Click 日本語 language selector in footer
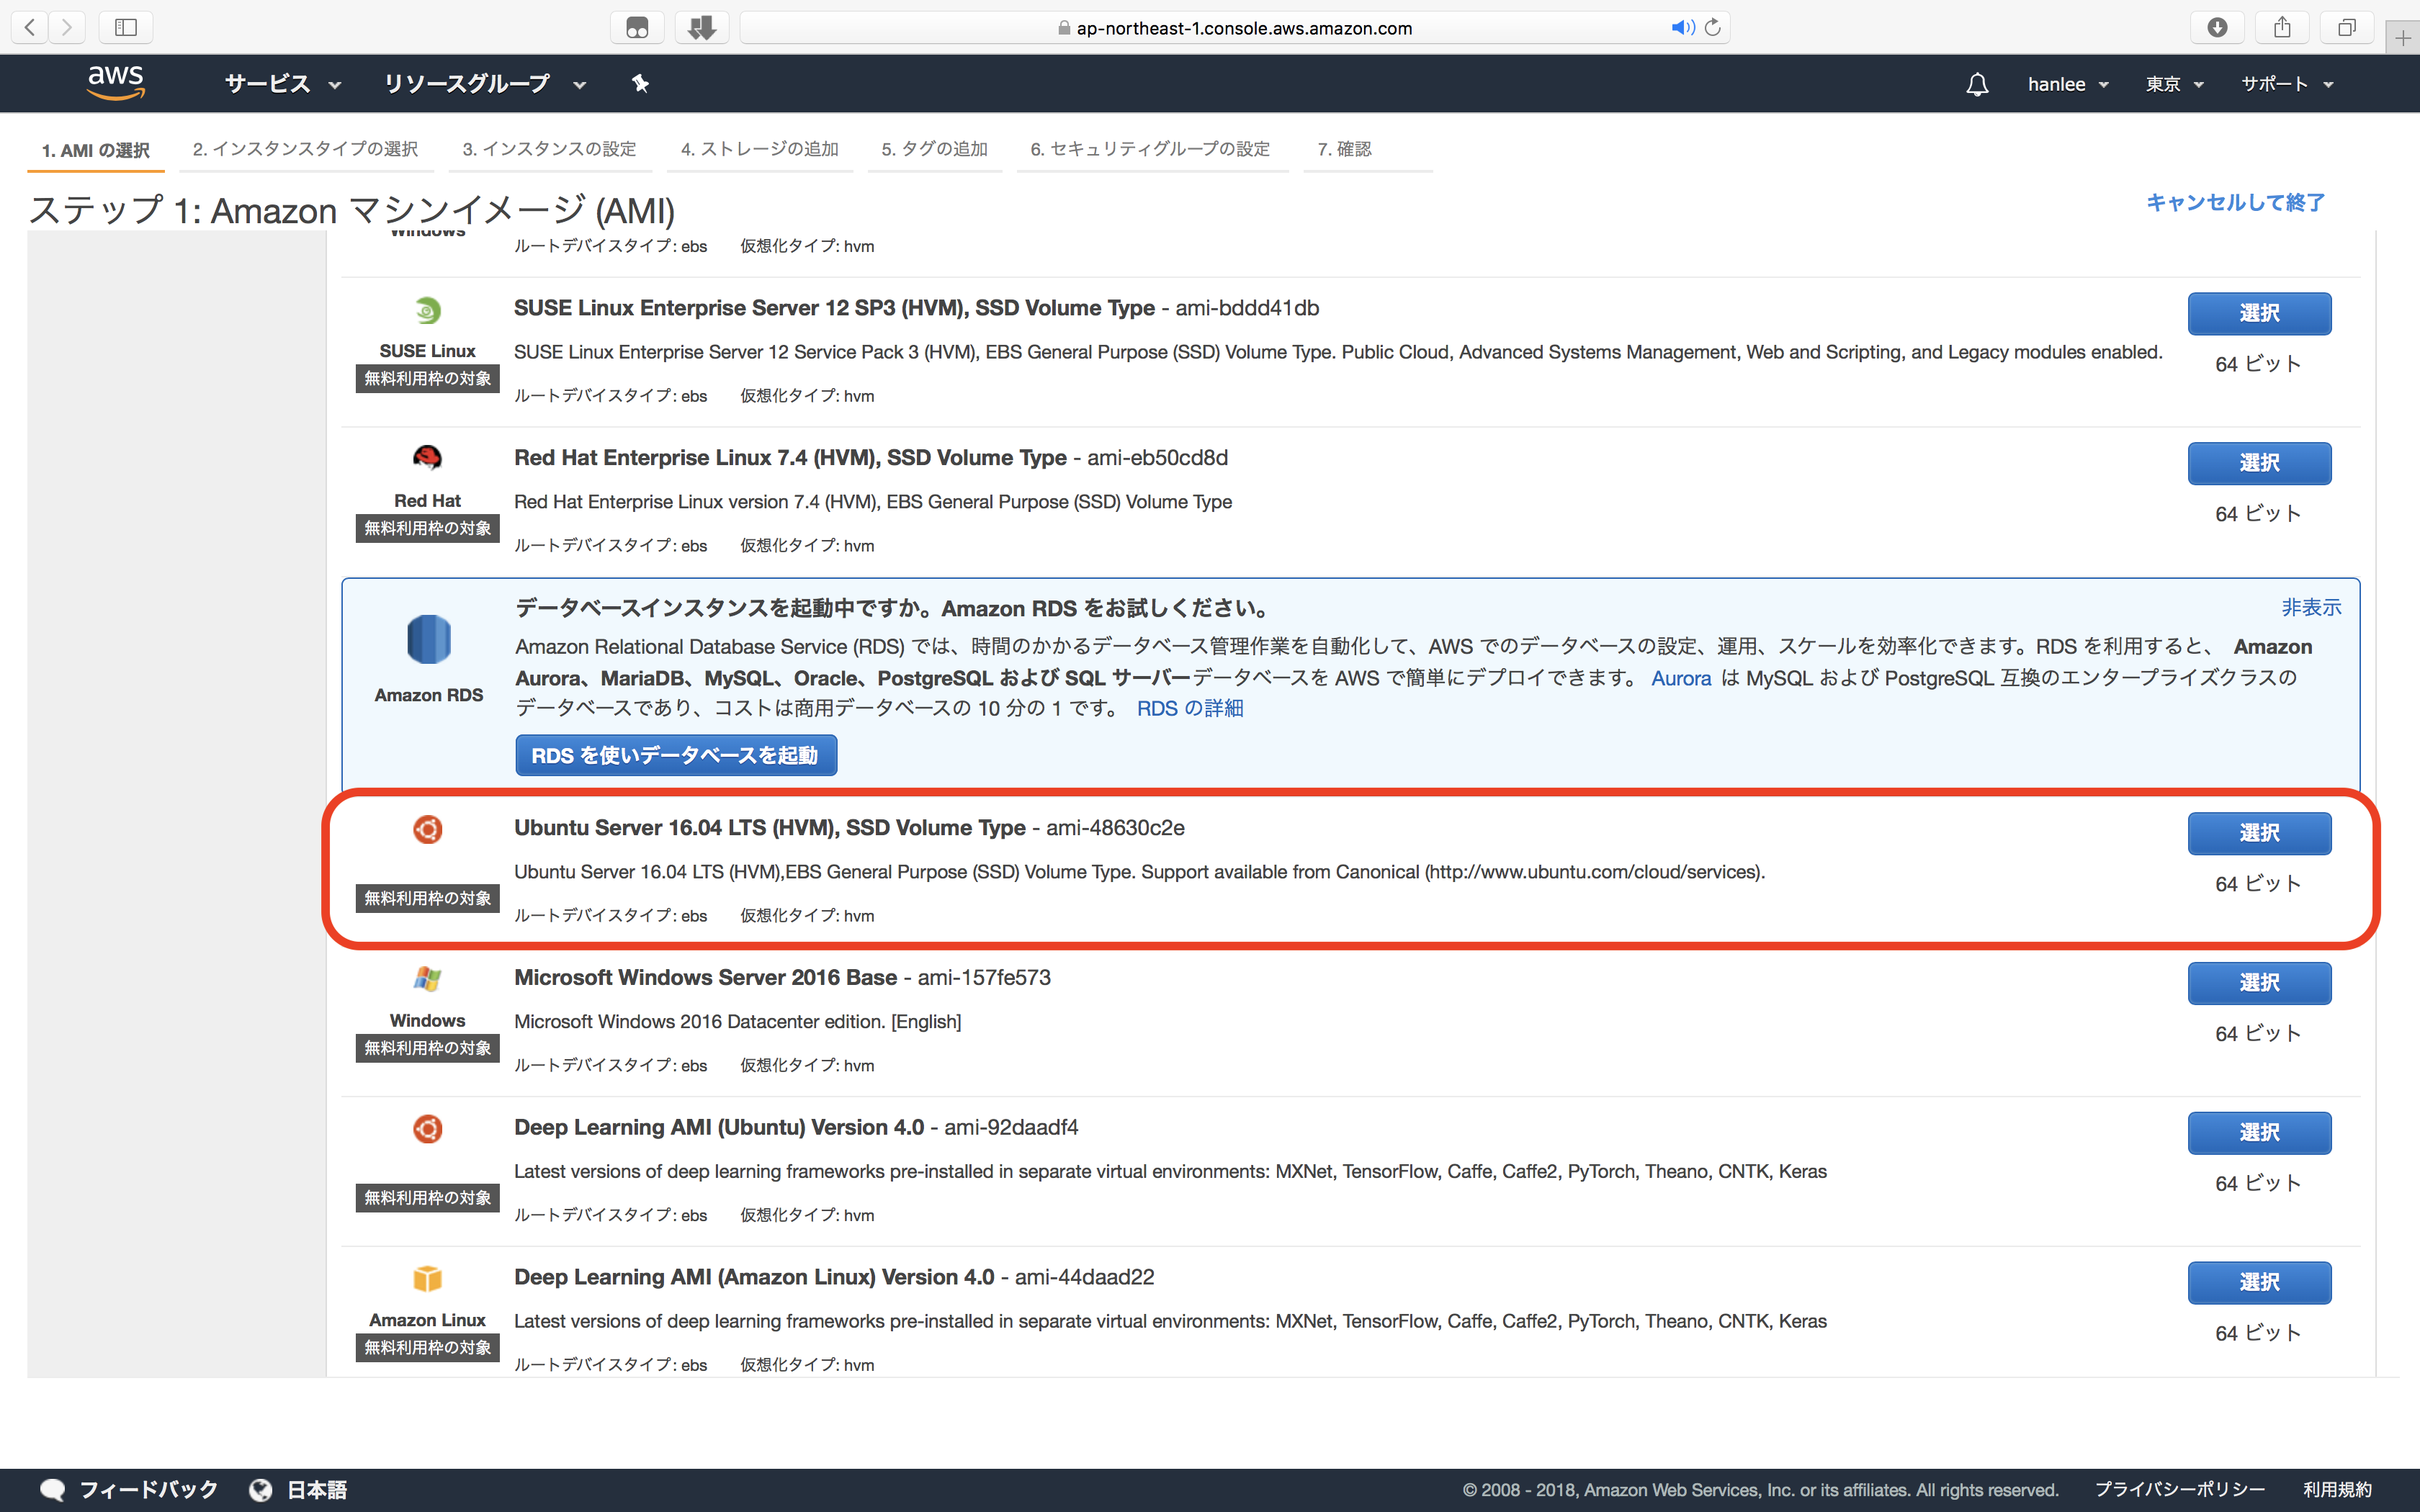 (317, 1490)
